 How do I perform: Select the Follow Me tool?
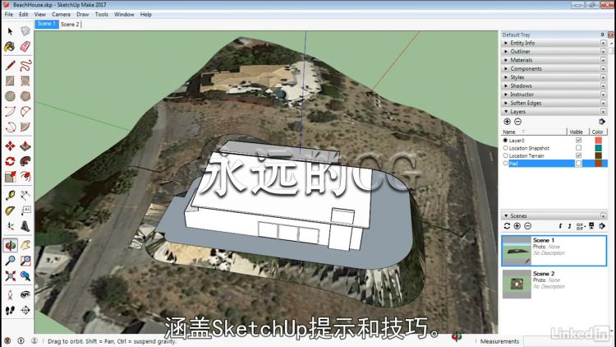(x=25, y=161)
